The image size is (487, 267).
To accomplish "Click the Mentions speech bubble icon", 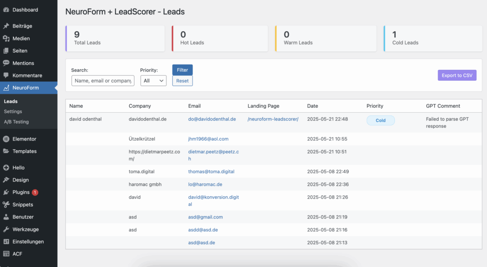I will tap(6, 63).
